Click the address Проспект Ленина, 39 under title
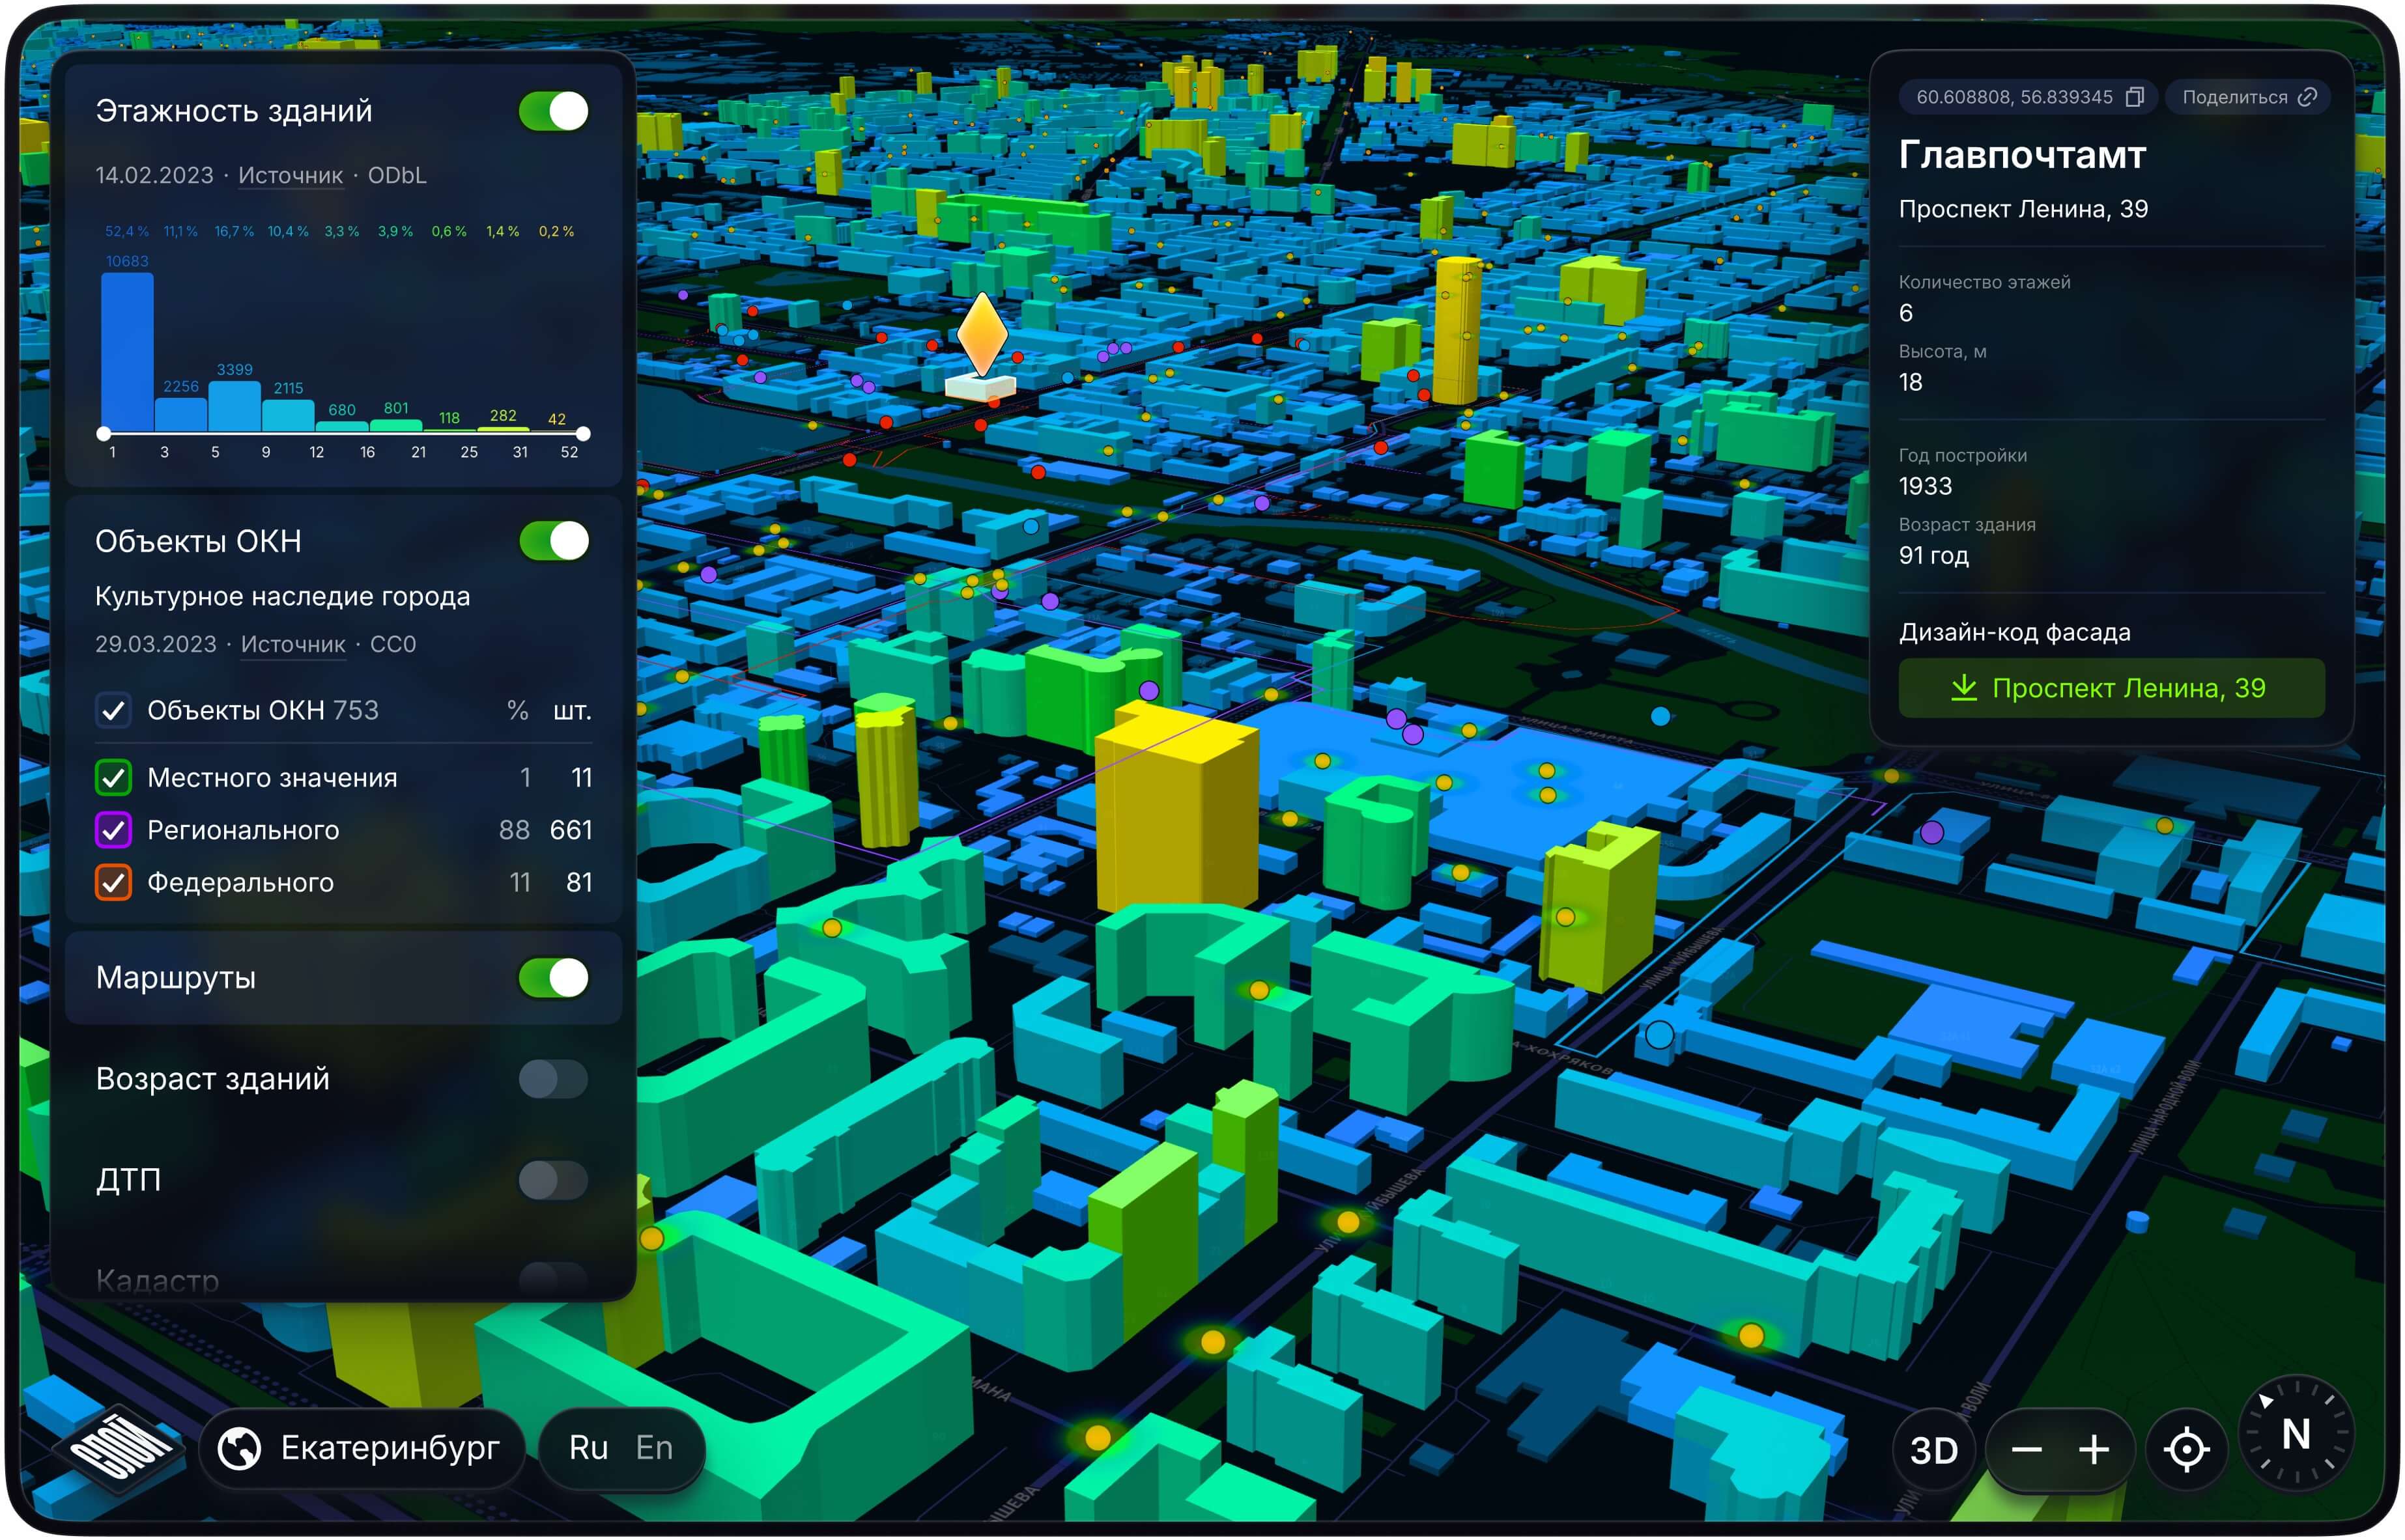 tap(2023, 208)
